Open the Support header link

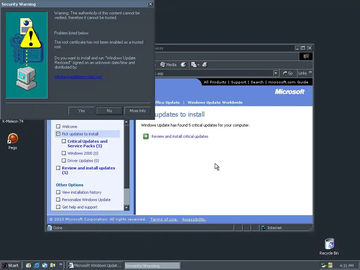[238, 82]
